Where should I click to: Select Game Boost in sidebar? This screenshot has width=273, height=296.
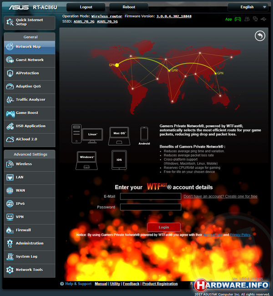tap(30, 113)
